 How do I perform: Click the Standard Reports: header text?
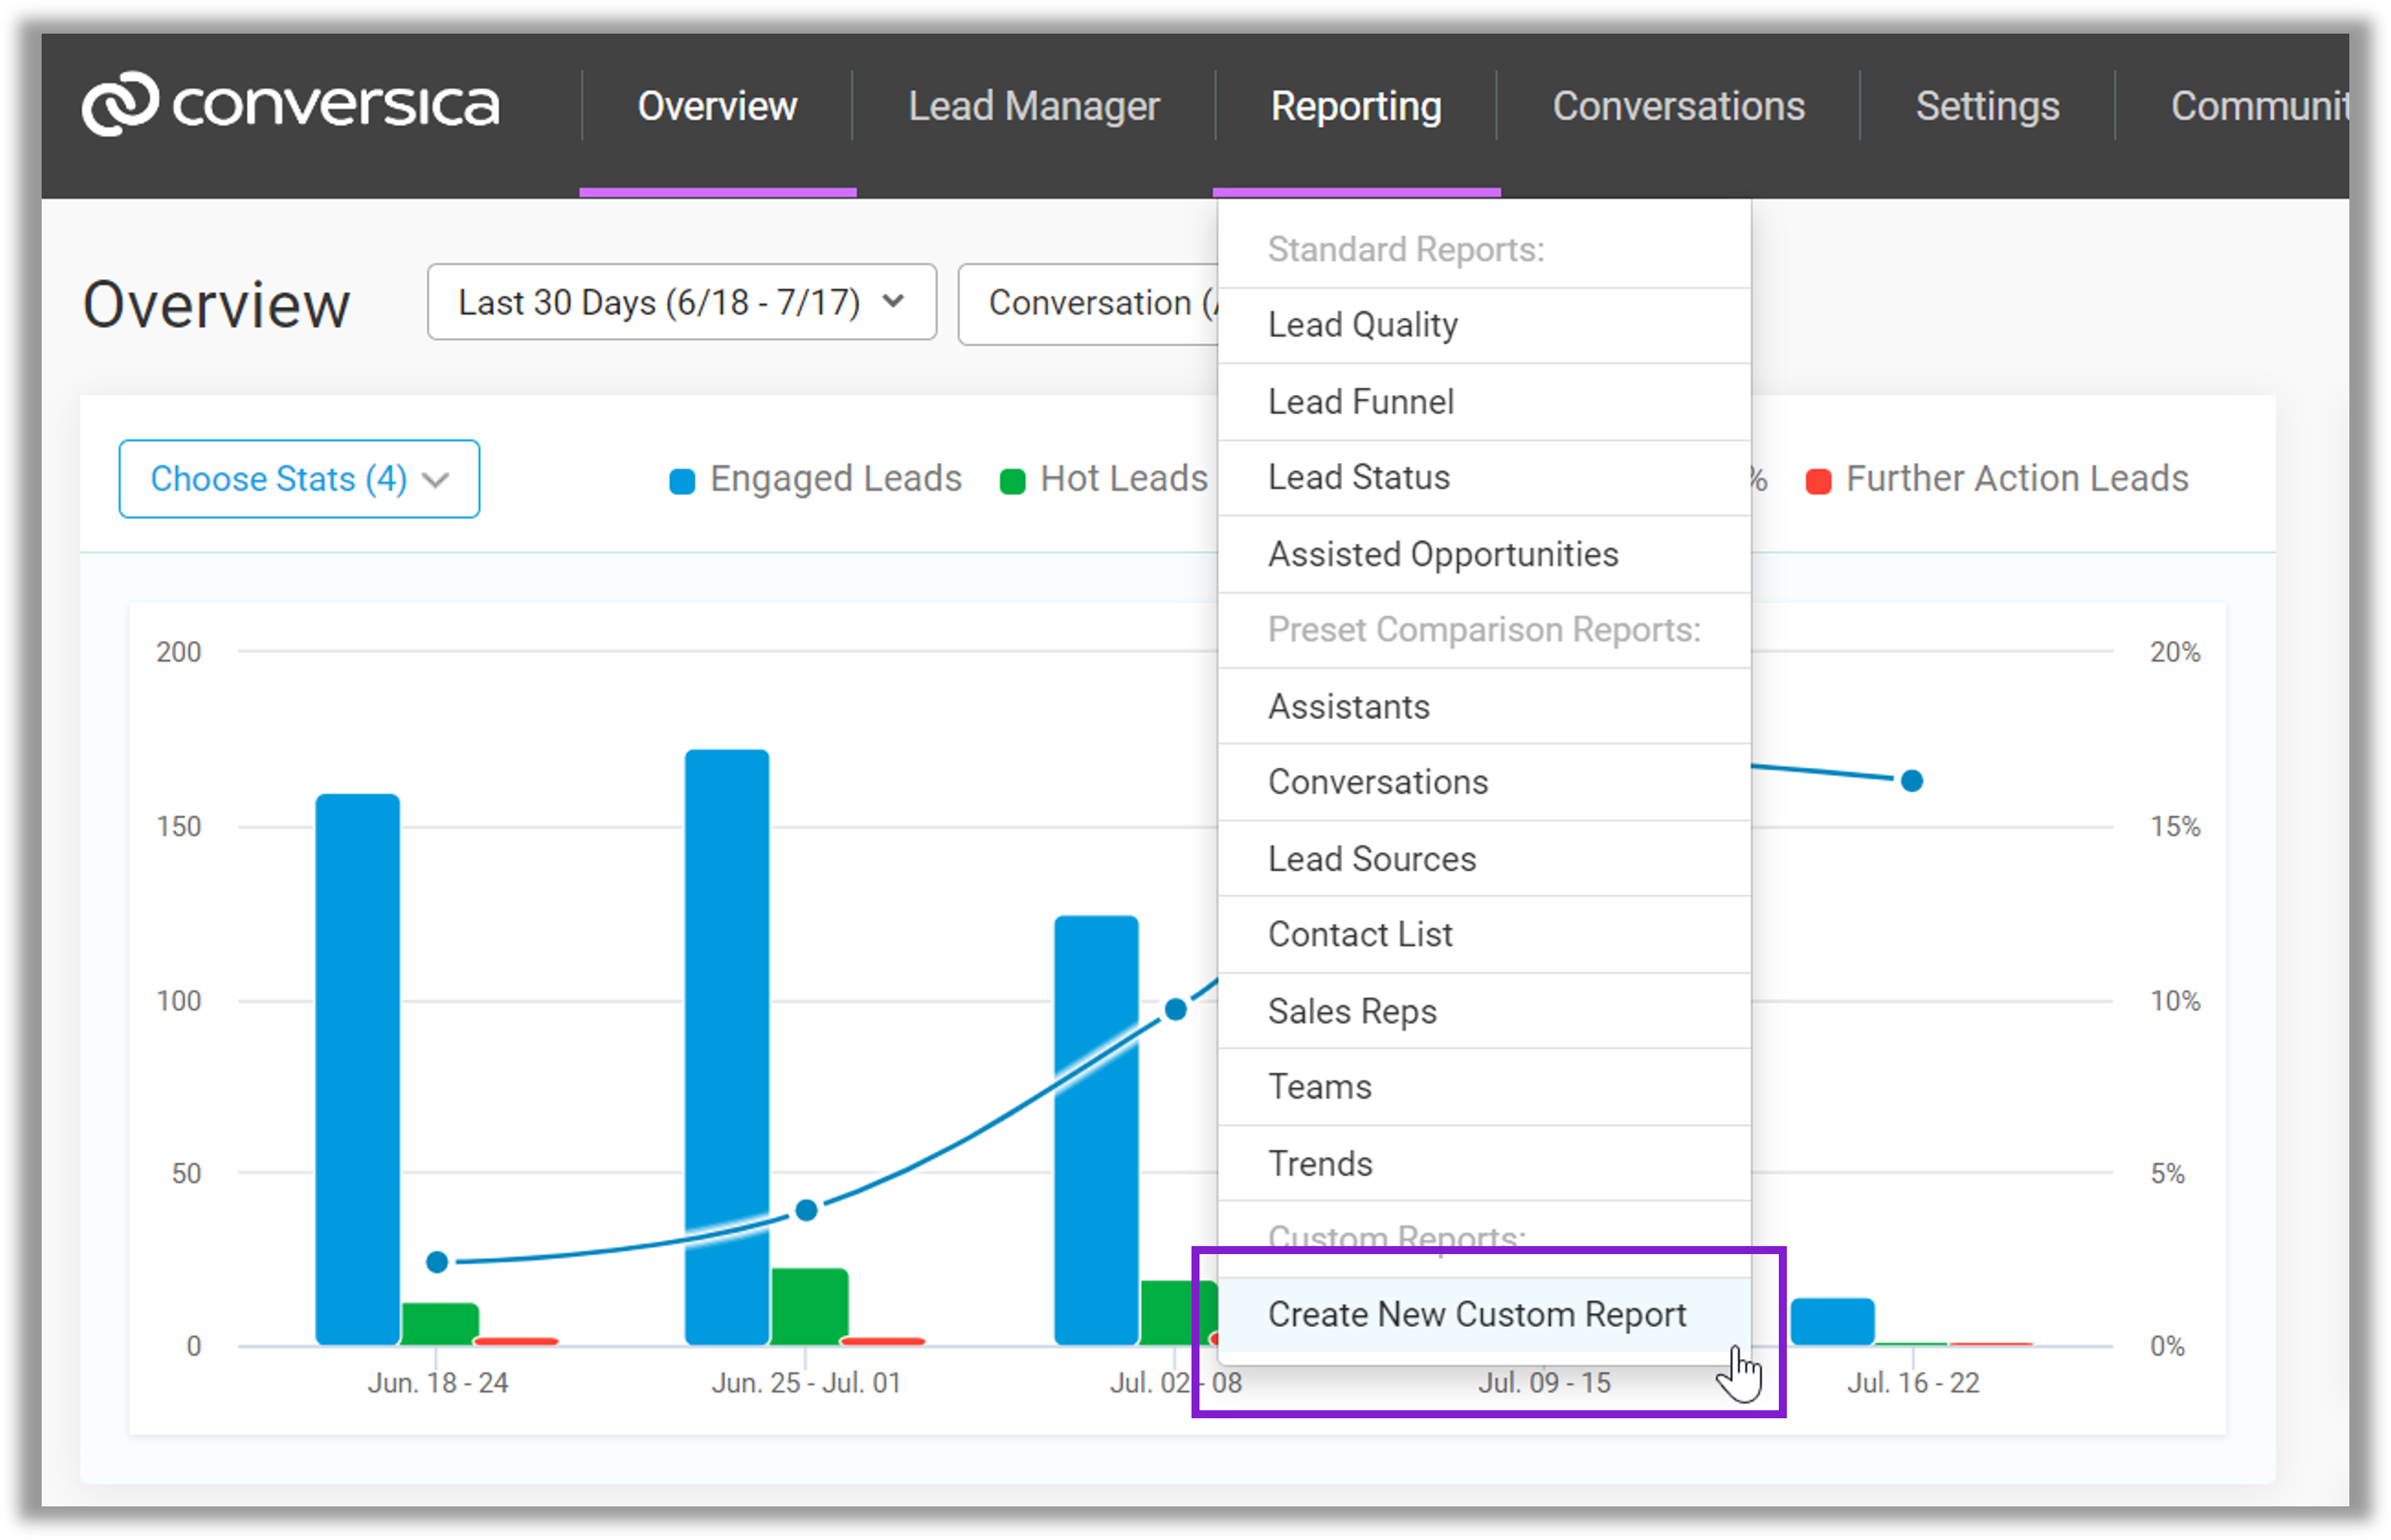(1405, 249)
